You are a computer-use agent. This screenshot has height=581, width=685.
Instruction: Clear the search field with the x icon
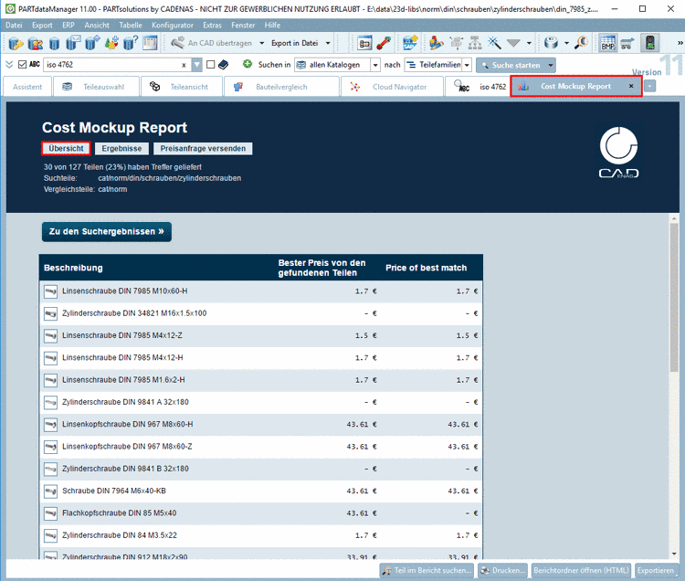(x=184, y=65)
